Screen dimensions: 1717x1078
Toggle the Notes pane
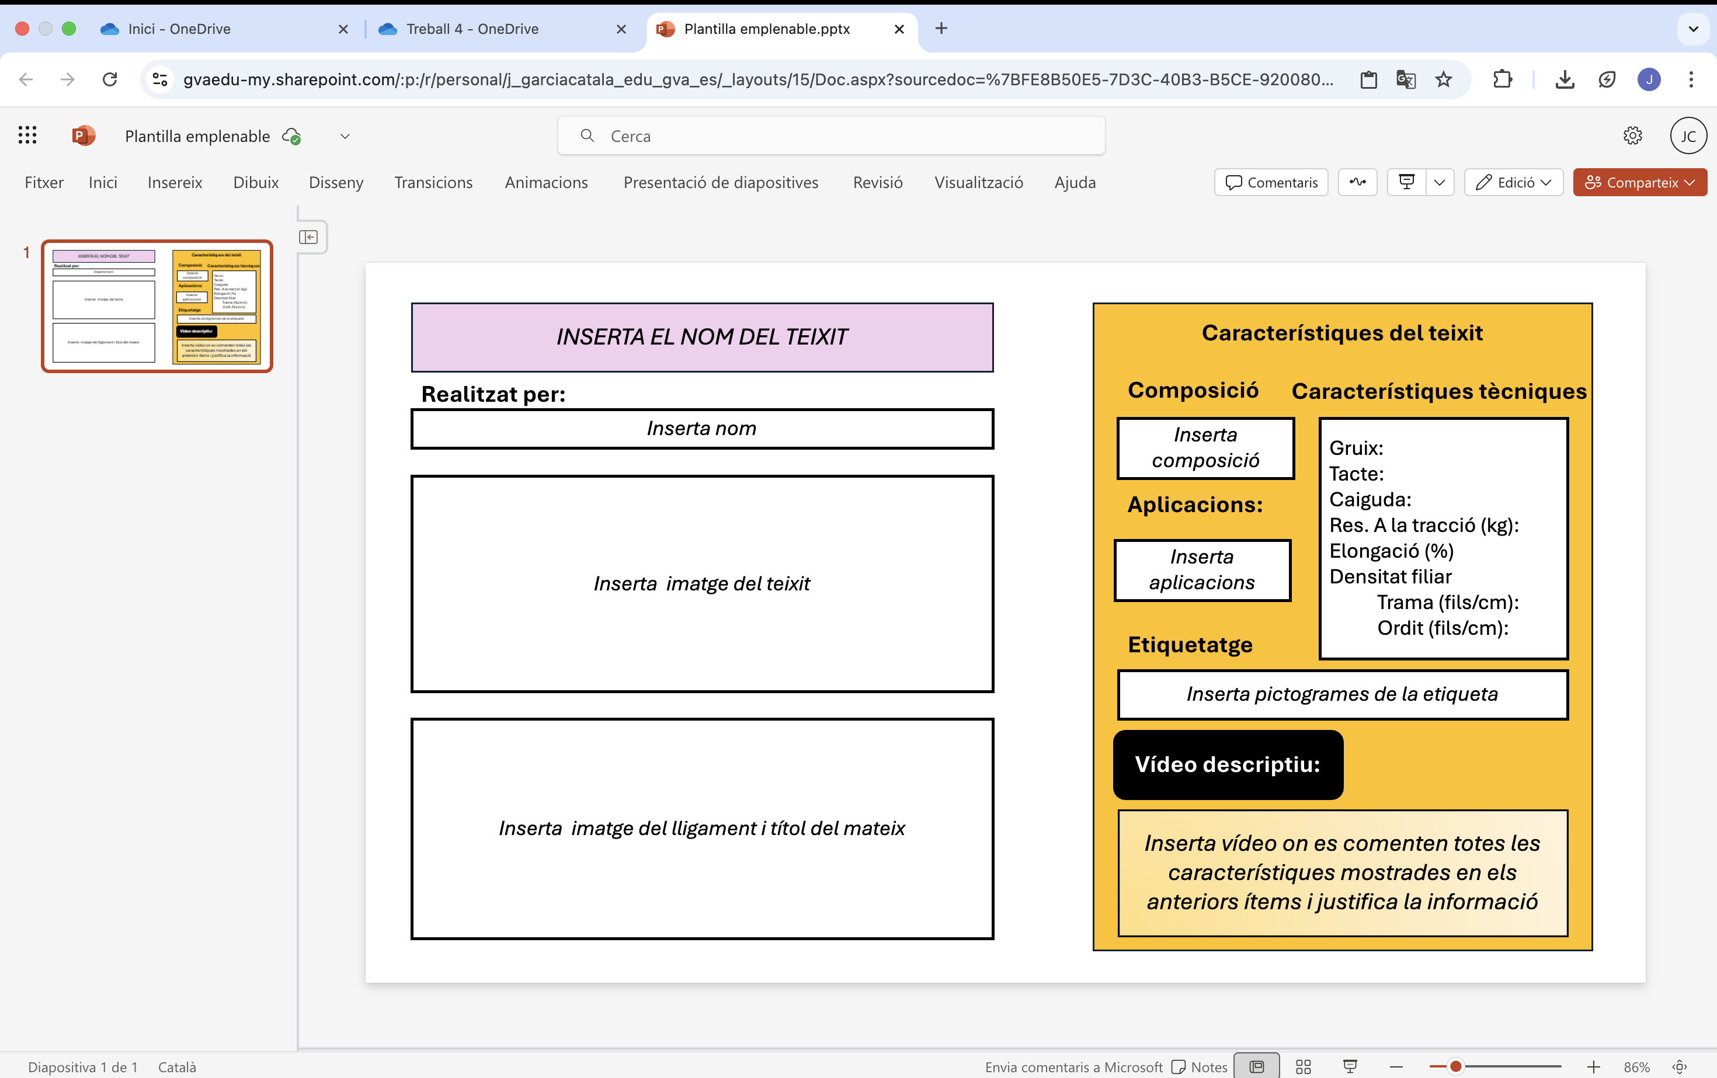tap(1200, 1066)
